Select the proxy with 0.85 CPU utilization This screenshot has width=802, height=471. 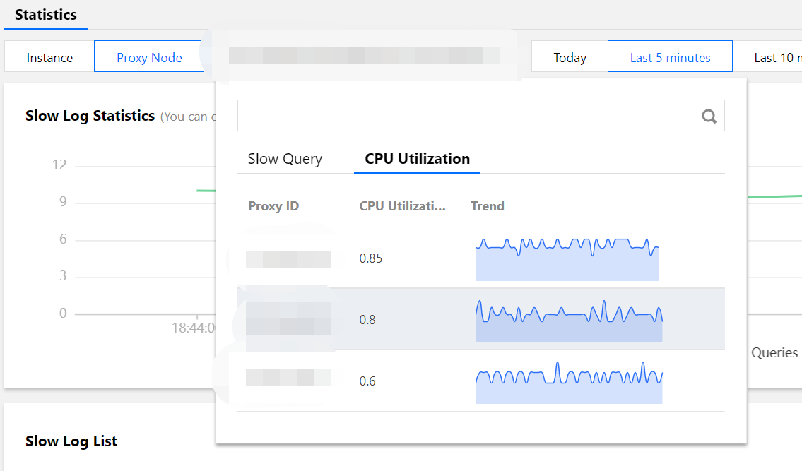[x=288, y=258]
